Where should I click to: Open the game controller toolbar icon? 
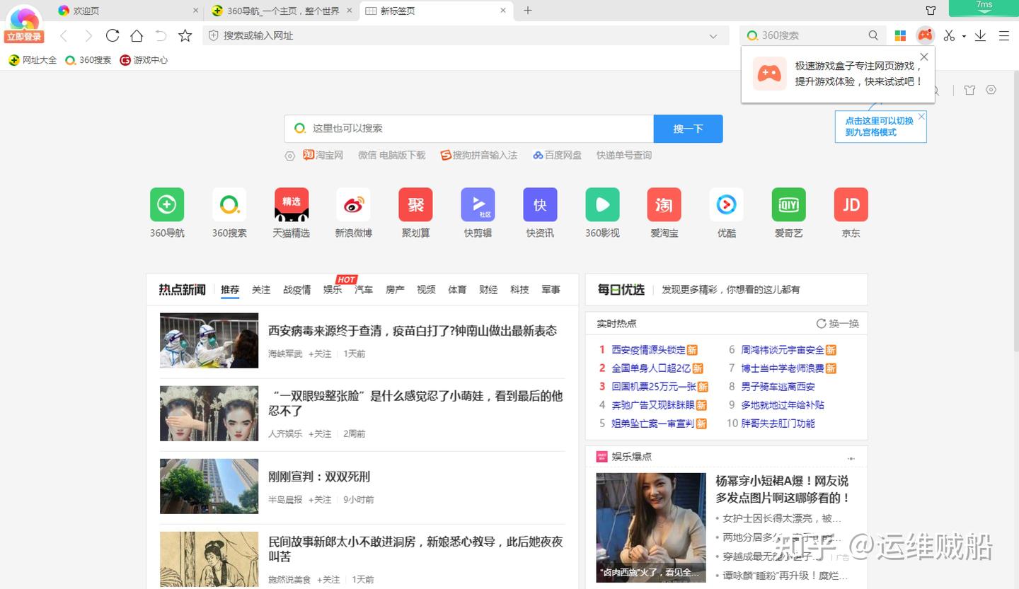coord(925,35)
